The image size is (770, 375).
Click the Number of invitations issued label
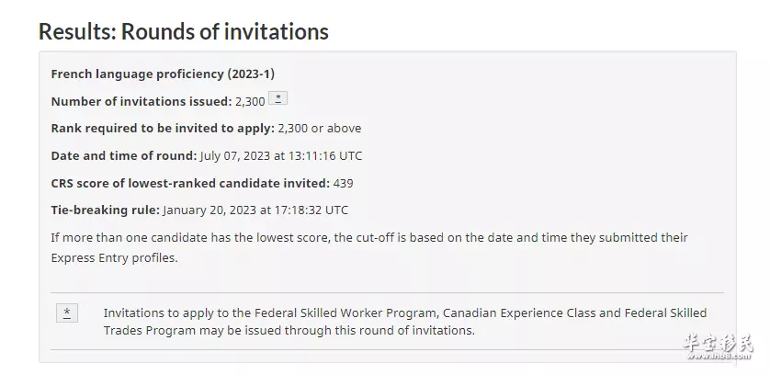142,101
